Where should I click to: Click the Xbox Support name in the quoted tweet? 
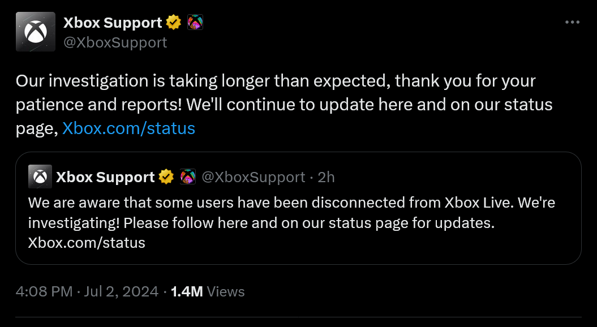click(105, 177)
